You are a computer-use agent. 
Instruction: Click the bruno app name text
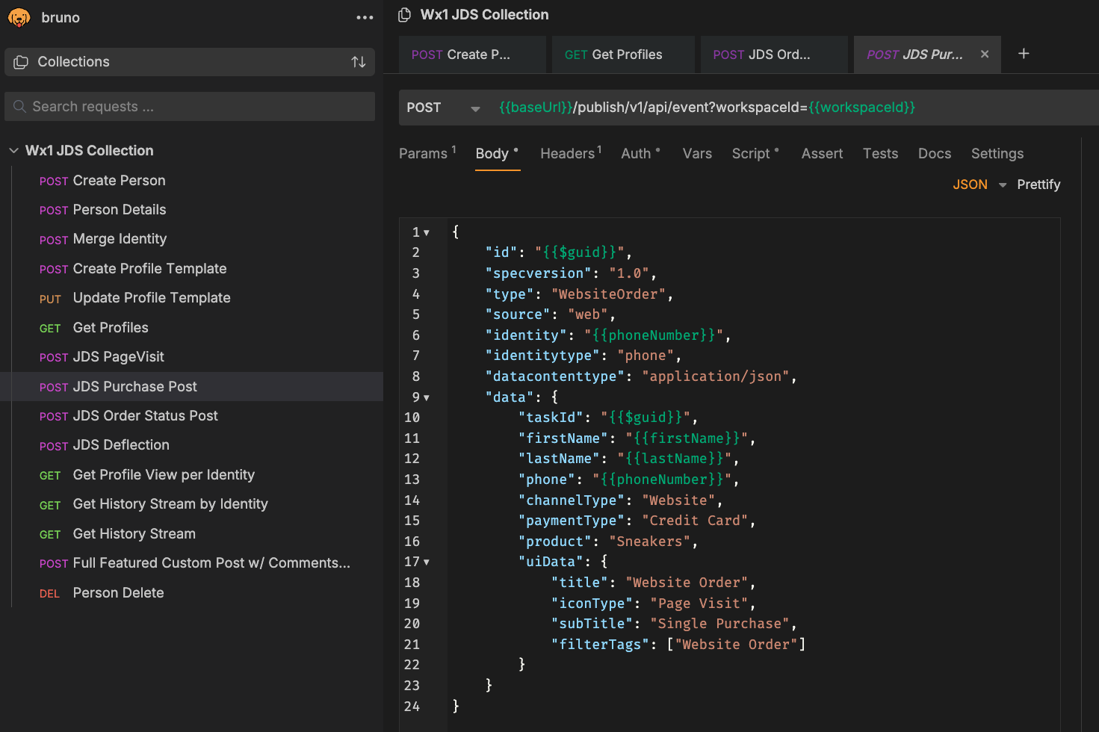click(x=61, y=17)
